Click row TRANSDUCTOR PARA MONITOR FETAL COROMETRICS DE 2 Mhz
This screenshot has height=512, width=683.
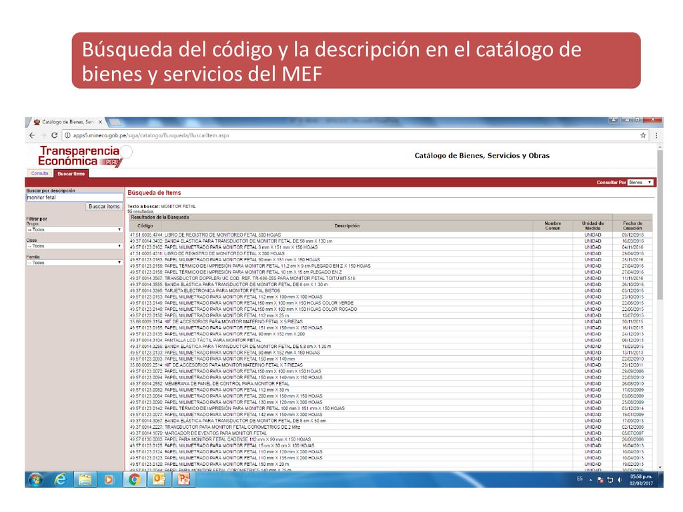pos(391,427)
